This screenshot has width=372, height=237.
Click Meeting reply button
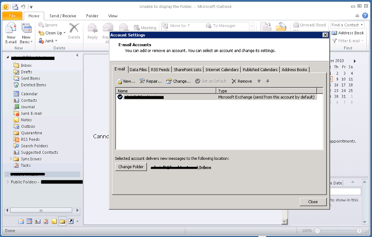point(145,28)
